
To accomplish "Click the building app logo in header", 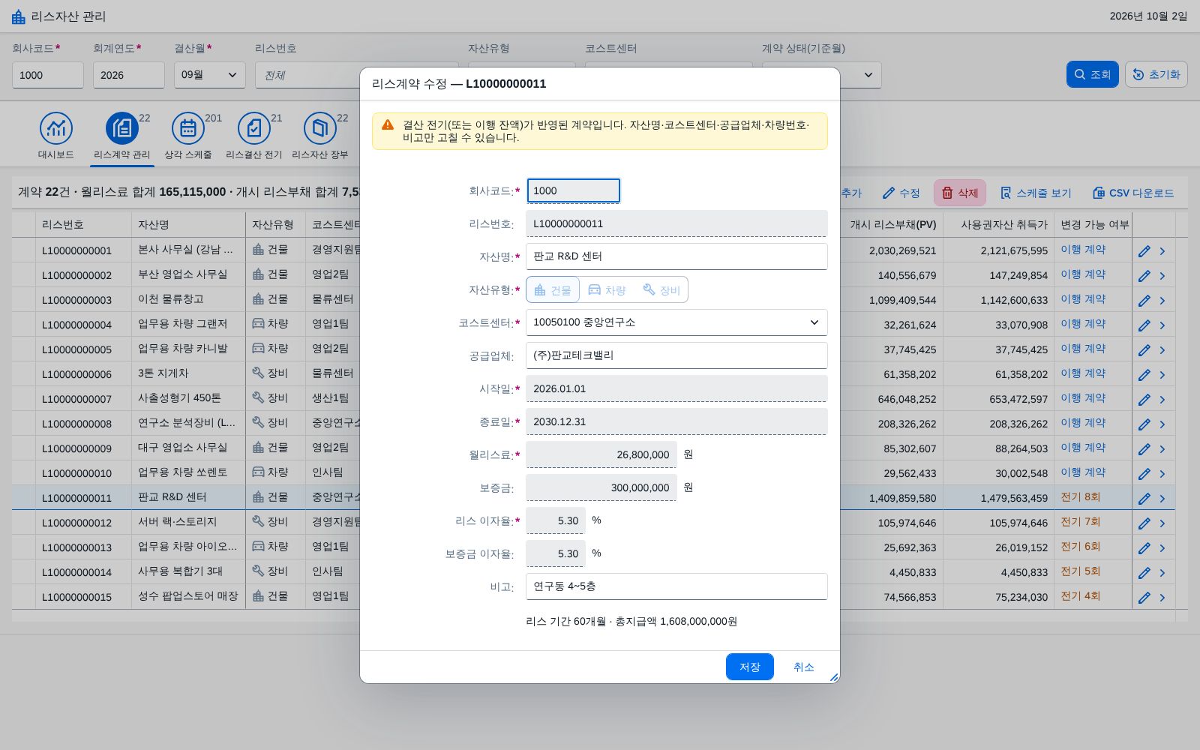I will pos(19,16).
